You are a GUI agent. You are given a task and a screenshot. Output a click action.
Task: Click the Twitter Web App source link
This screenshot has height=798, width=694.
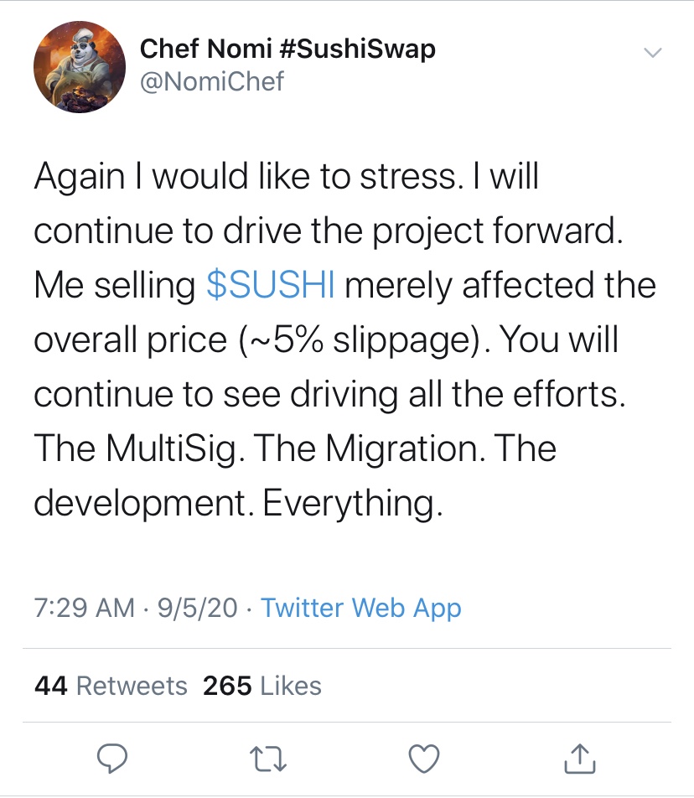[x=361, y=608]
